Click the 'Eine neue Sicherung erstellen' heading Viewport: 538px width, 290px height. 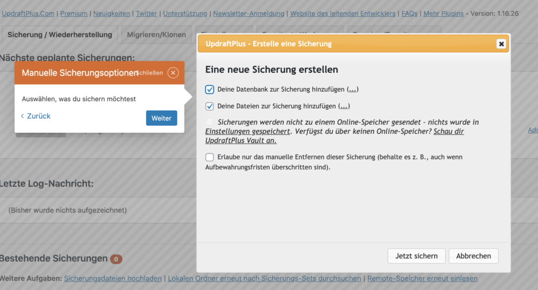pos(272,70)
